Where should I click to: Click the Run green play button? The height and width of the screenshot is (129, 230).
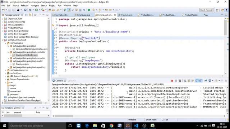[36, 10]
